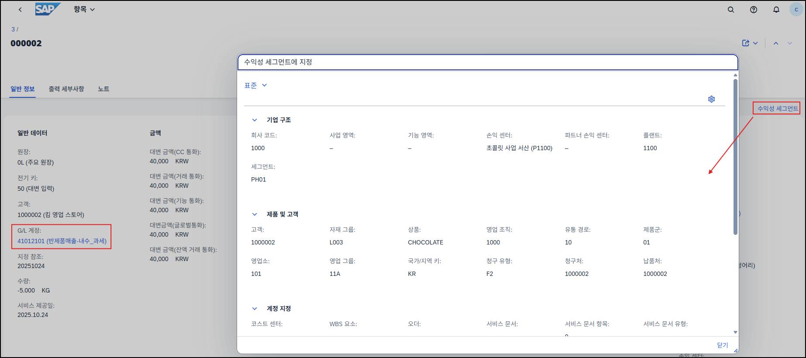
Task: Click the 수량 value -5.000
Action: pyautogui.click(x=26, y=290)
